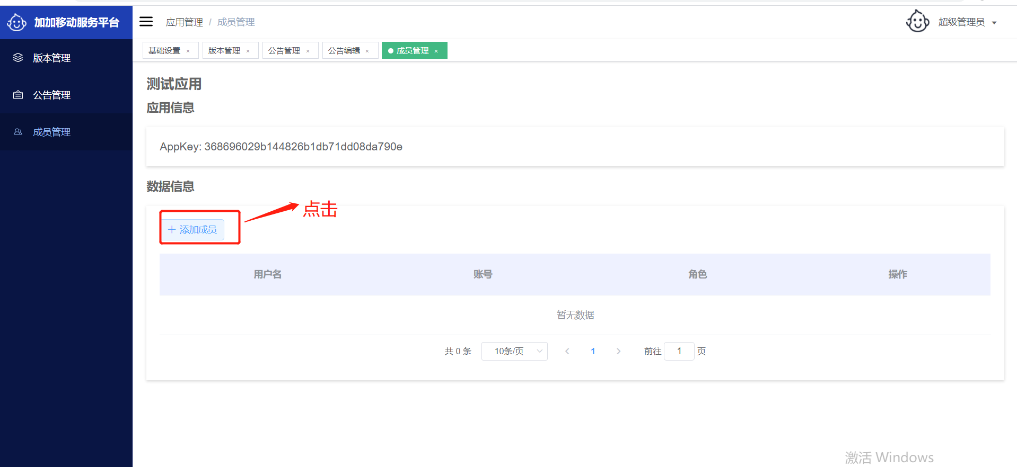The width and height of the screenshot is (1017, 467).
Task: Close the active 成员管理 tab
Action: point(436,51)
